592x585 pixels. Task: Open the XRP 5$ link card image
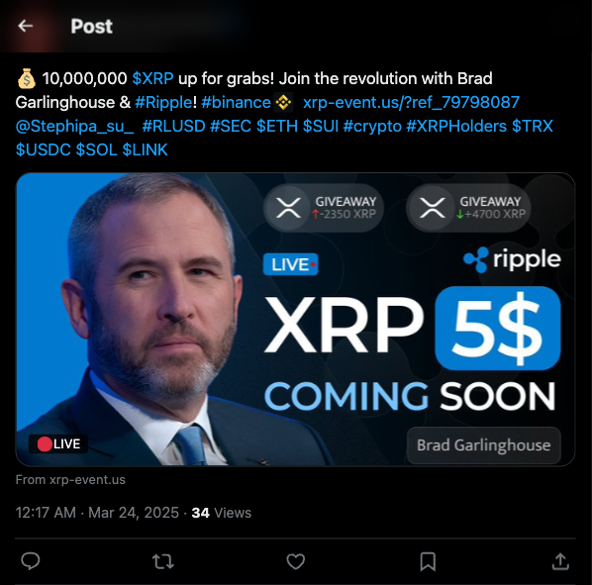click(x=295, y=320)
